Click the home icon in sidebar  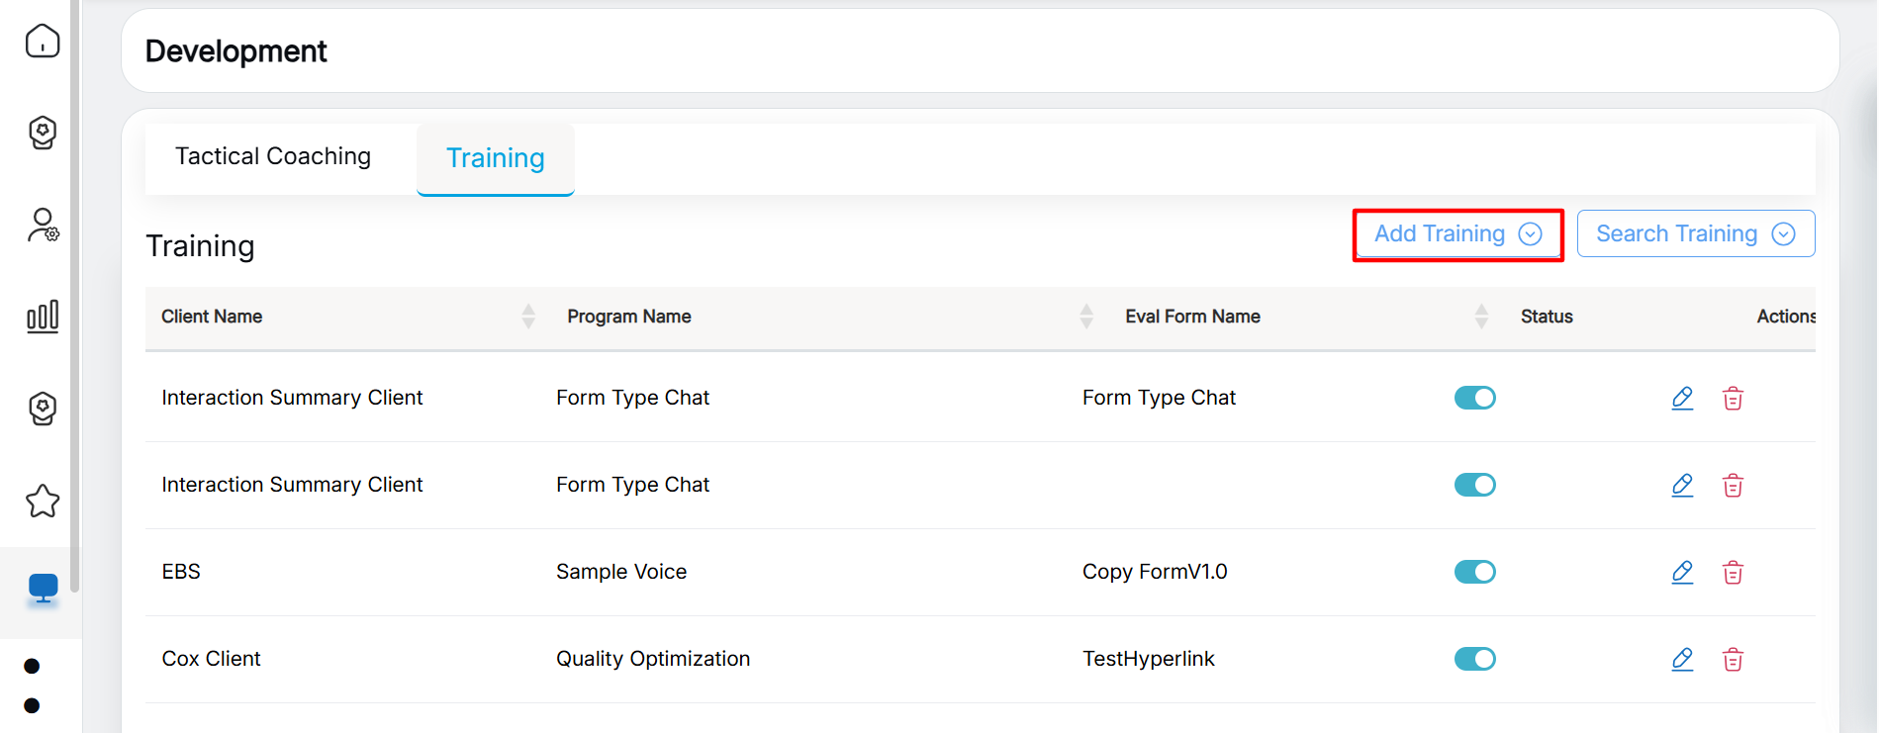pyautogui.click(x=43, y=42)
